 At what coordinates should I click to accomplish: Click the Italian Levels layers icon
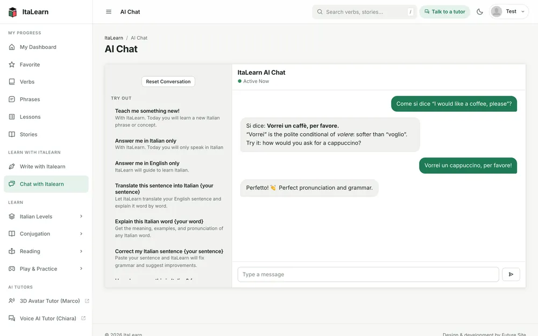tap(12, 216)
